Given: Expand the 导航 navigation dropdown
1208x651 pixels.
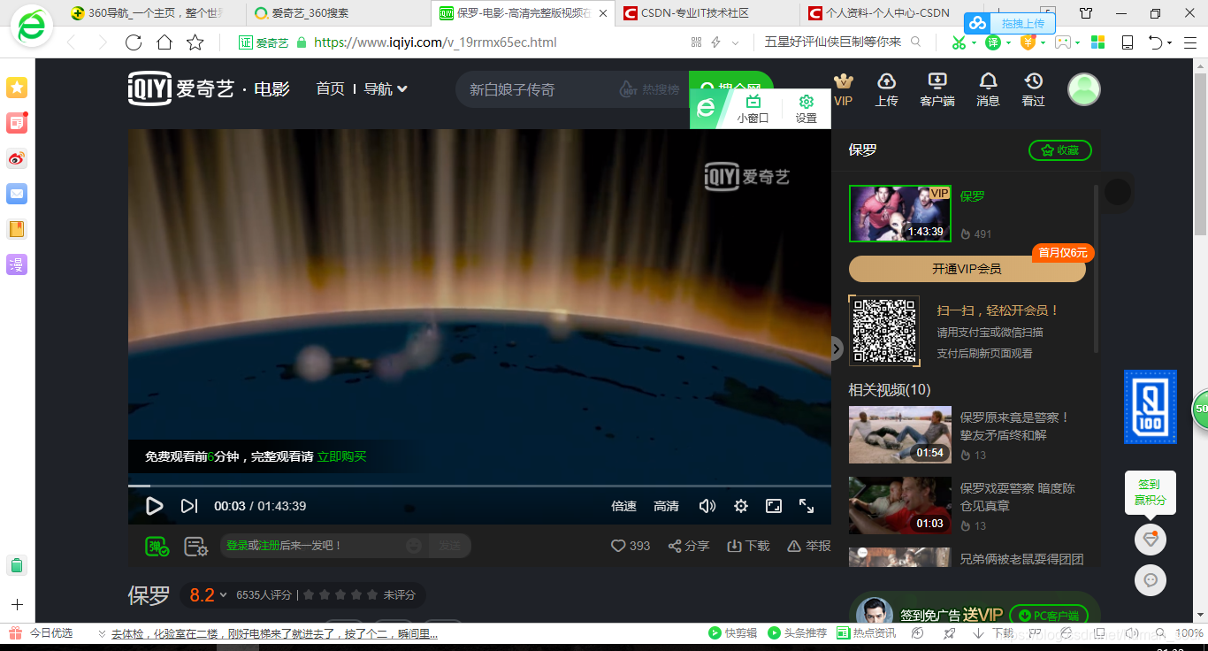Looking at the screenshot, I should [386, 88].
